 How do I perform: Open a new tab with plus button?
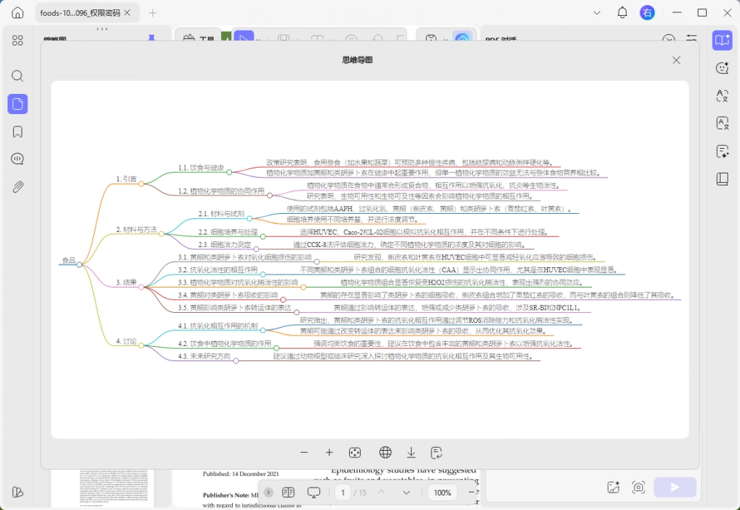[152, 13]
